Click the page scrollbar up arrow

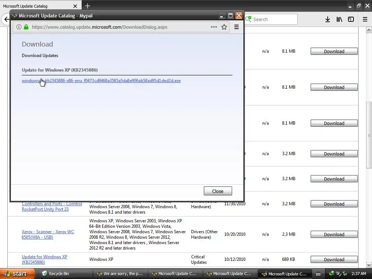click(369, 30)
